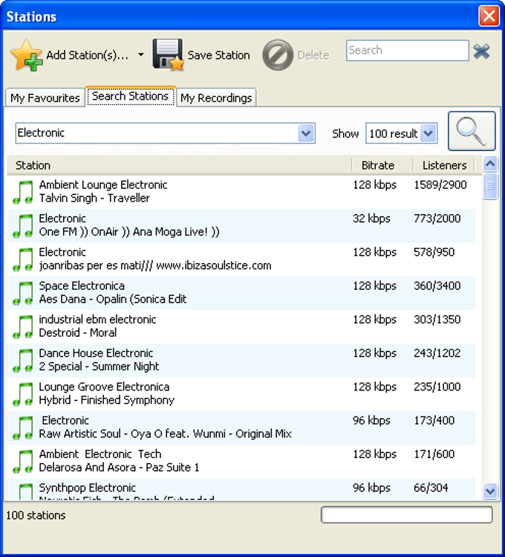Select 'Aes Dana - Opalin (Sonica Edit'

click(x=113, y=299)
